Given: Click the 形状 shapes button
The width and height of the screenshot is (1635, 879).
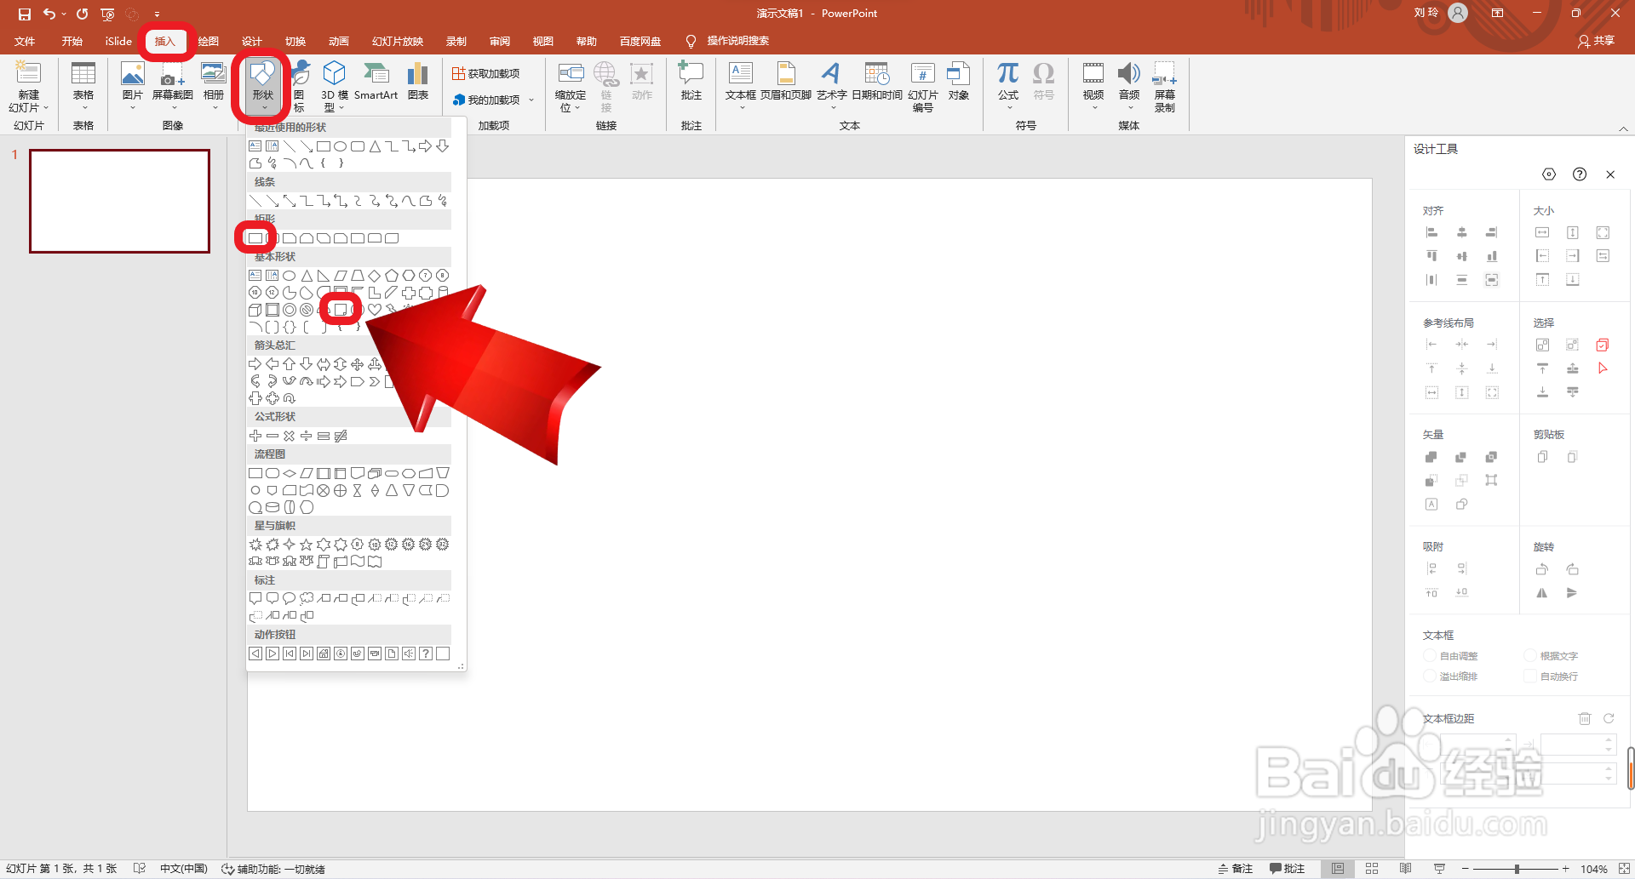Looking at the screenshot, I should 262,88.
